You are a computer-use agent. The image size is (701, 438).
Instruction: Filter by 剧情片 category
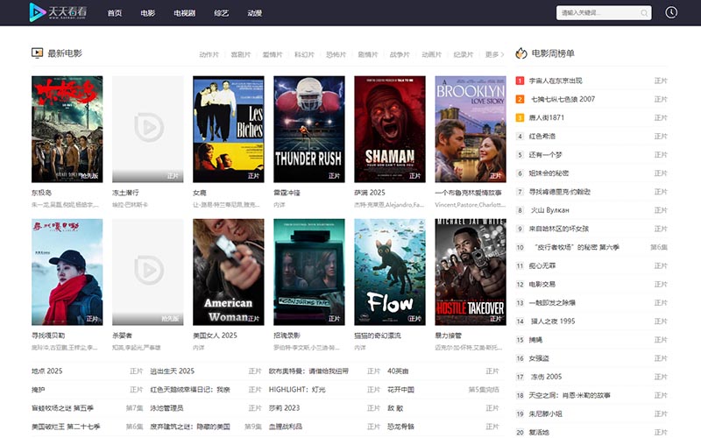tap(367, 54)
